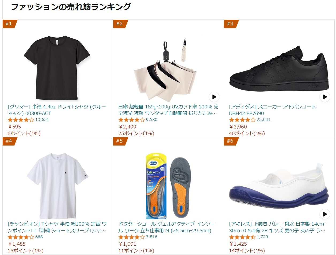336x255 pixels.
Task: Click the star rating of the Glimmer T-shirt
Action: click(21, 120)
